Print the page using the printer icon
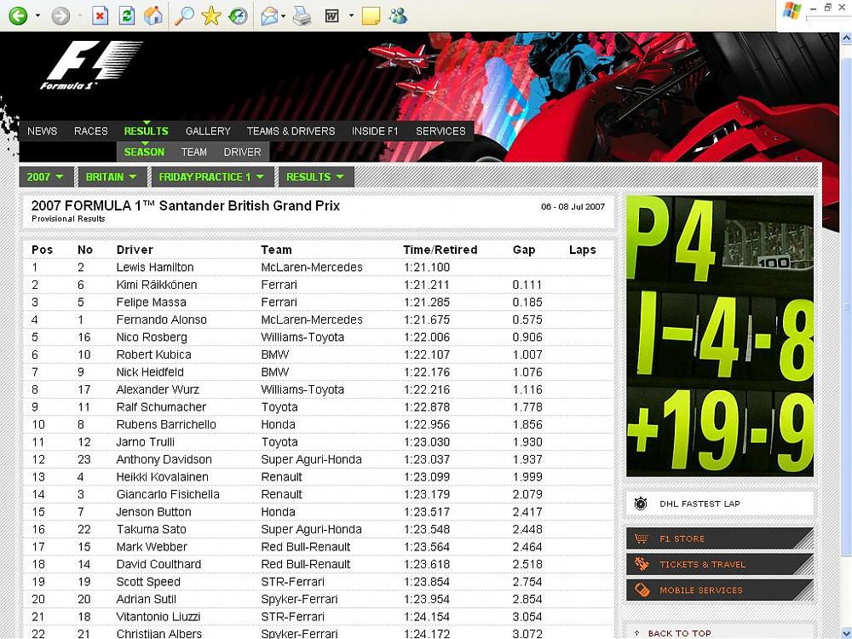The width and height of the screenshot is (852, 639). tap(302, 15)
